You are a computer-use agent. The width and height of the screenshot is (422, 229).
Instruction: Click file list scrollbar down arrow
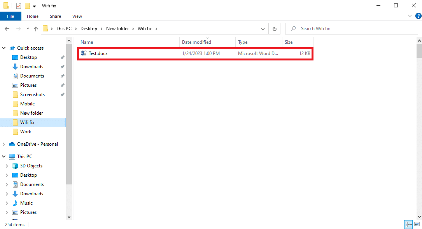click(x=419, y=217)
